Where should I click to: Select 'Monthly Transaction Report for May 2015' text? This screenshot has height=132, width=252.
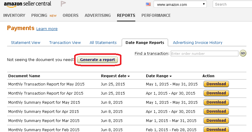46,84
